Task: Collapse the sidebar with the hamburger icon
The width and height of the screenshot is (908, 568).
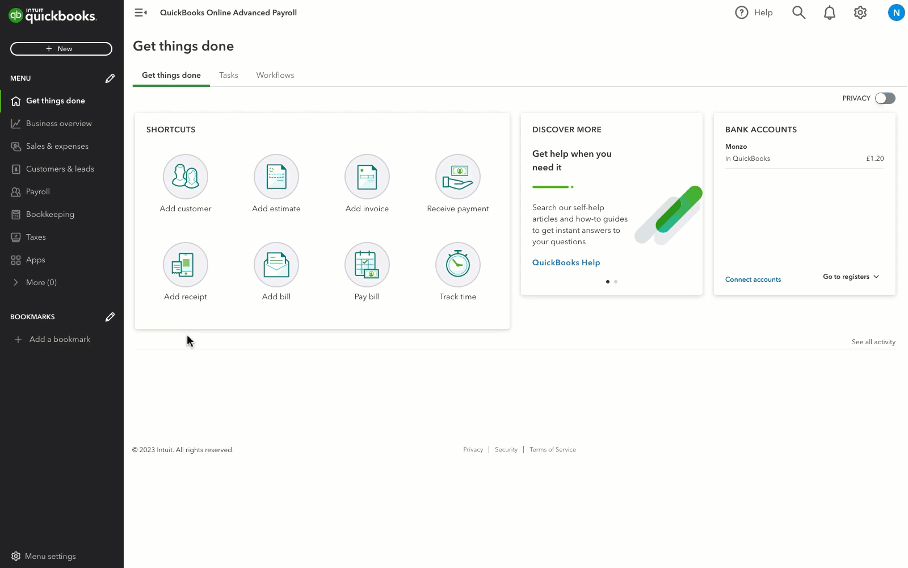Action: pos(141,12)
